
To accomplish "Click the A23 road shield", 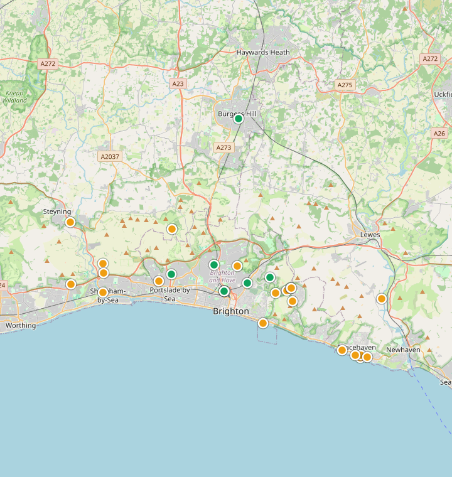I will pyautogui.click(x=178, y=83).
